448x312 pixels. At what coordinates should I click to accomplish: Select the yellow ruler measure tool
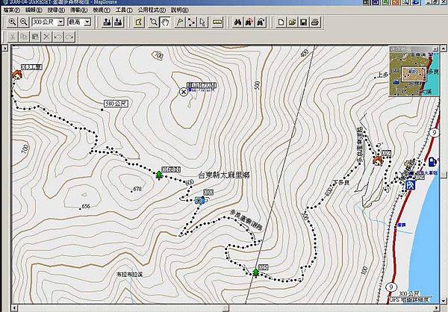(x=218, y=22)
